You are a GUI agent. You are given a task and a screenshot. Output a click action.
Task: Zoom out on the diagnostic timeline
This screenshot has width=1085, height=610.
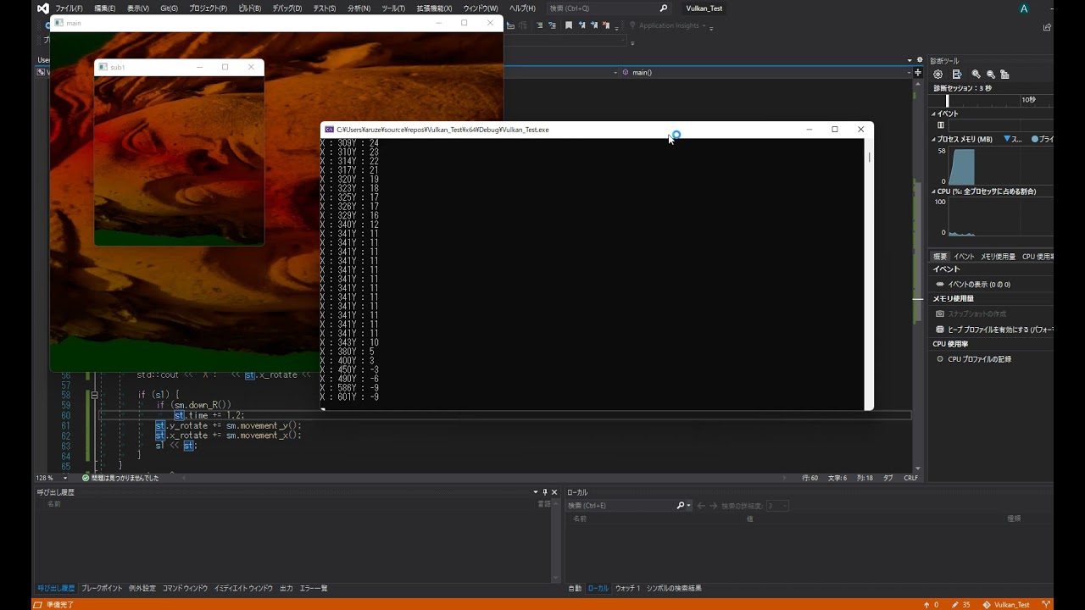[x=991, y=75]
